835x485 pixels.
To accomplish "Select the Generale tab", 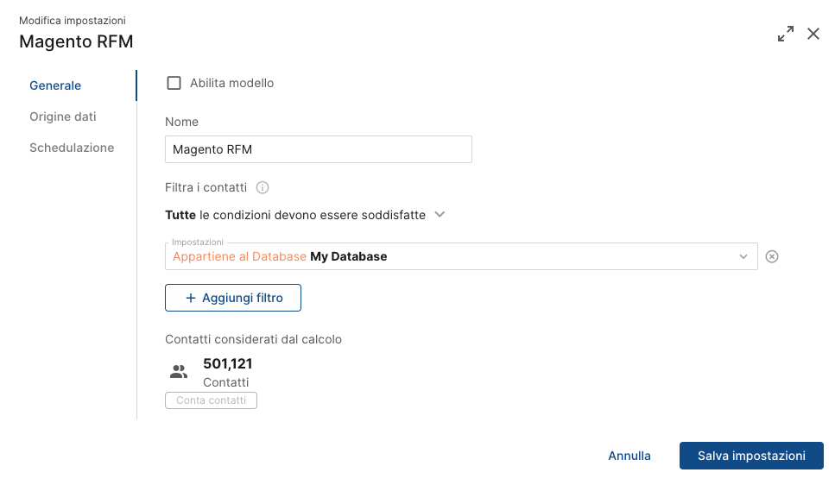I will tap(55, 85).
